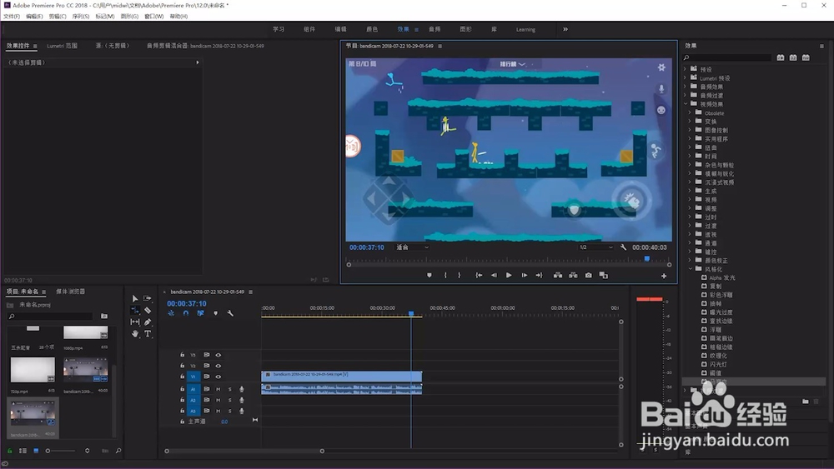Select the Type (T) tool
Screen dimensions: 834x469
[x=148, y=333]
